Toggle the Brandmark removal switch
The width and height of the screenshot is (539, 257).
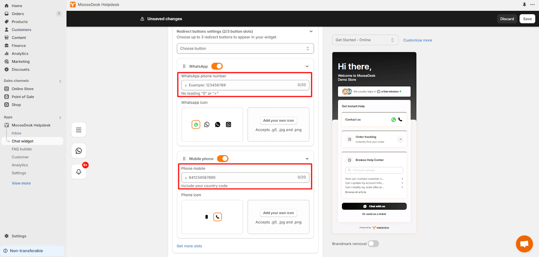pyautogui.click(x=373, y=244)
